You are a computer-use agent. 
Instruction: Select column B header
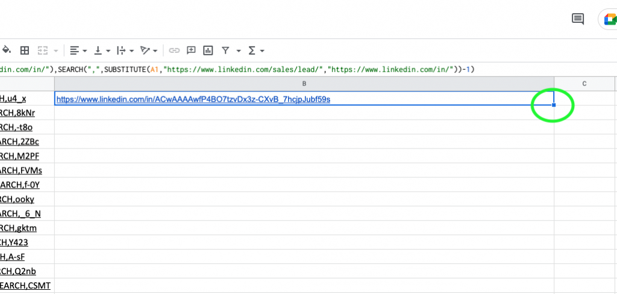304,84
